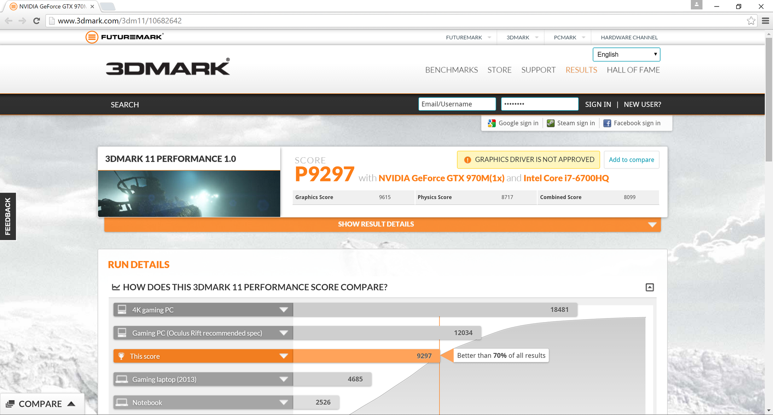Click the 12034 score bar value
The image size is (773, 415).
pyautogui.click(x=463, y=333)
